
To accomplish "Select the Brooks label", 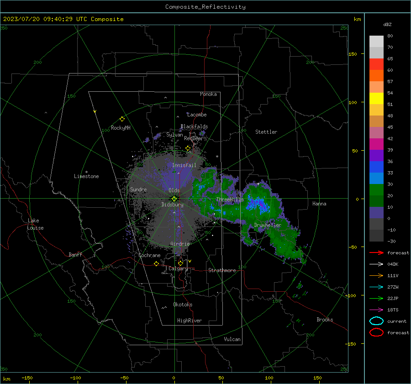I will click(325, 320).
